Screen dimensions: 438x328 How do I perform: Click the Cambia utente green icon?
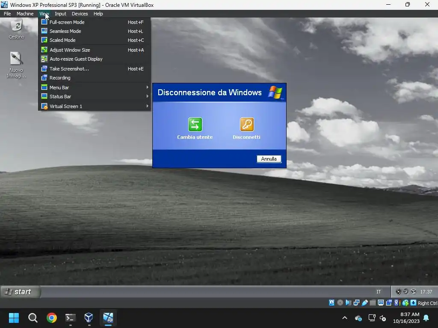195,124
